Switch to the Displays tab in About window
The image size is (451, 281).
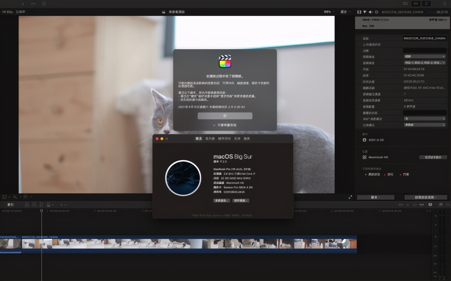210,139
